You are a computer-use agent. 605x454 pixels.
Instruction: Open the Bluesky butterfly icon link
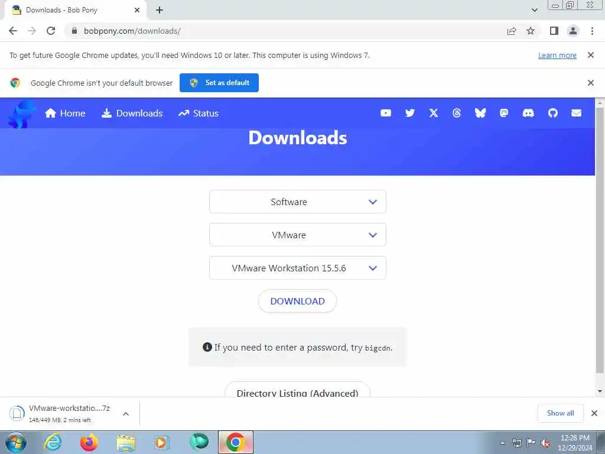coord(480,113)
